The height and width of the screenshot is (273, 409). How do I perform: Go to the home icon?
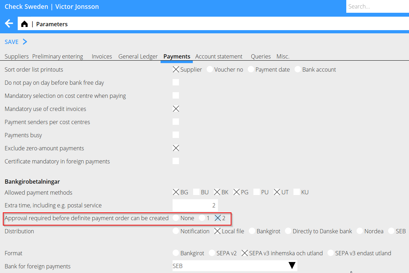[x=24, y=24]
